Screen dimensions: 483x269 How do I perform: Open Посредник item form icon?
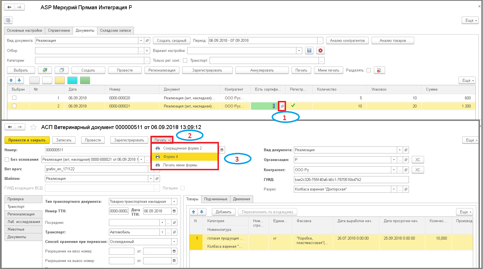click(174, 222)
